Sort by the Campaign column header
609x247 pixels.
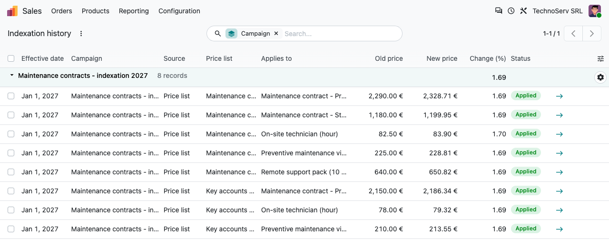[x=87, y=58]
